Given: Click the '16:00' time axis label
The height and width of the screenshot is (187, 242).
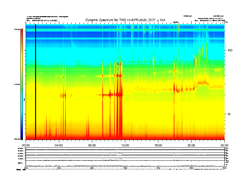Looking at the screenshot, I should coord(158,145).
